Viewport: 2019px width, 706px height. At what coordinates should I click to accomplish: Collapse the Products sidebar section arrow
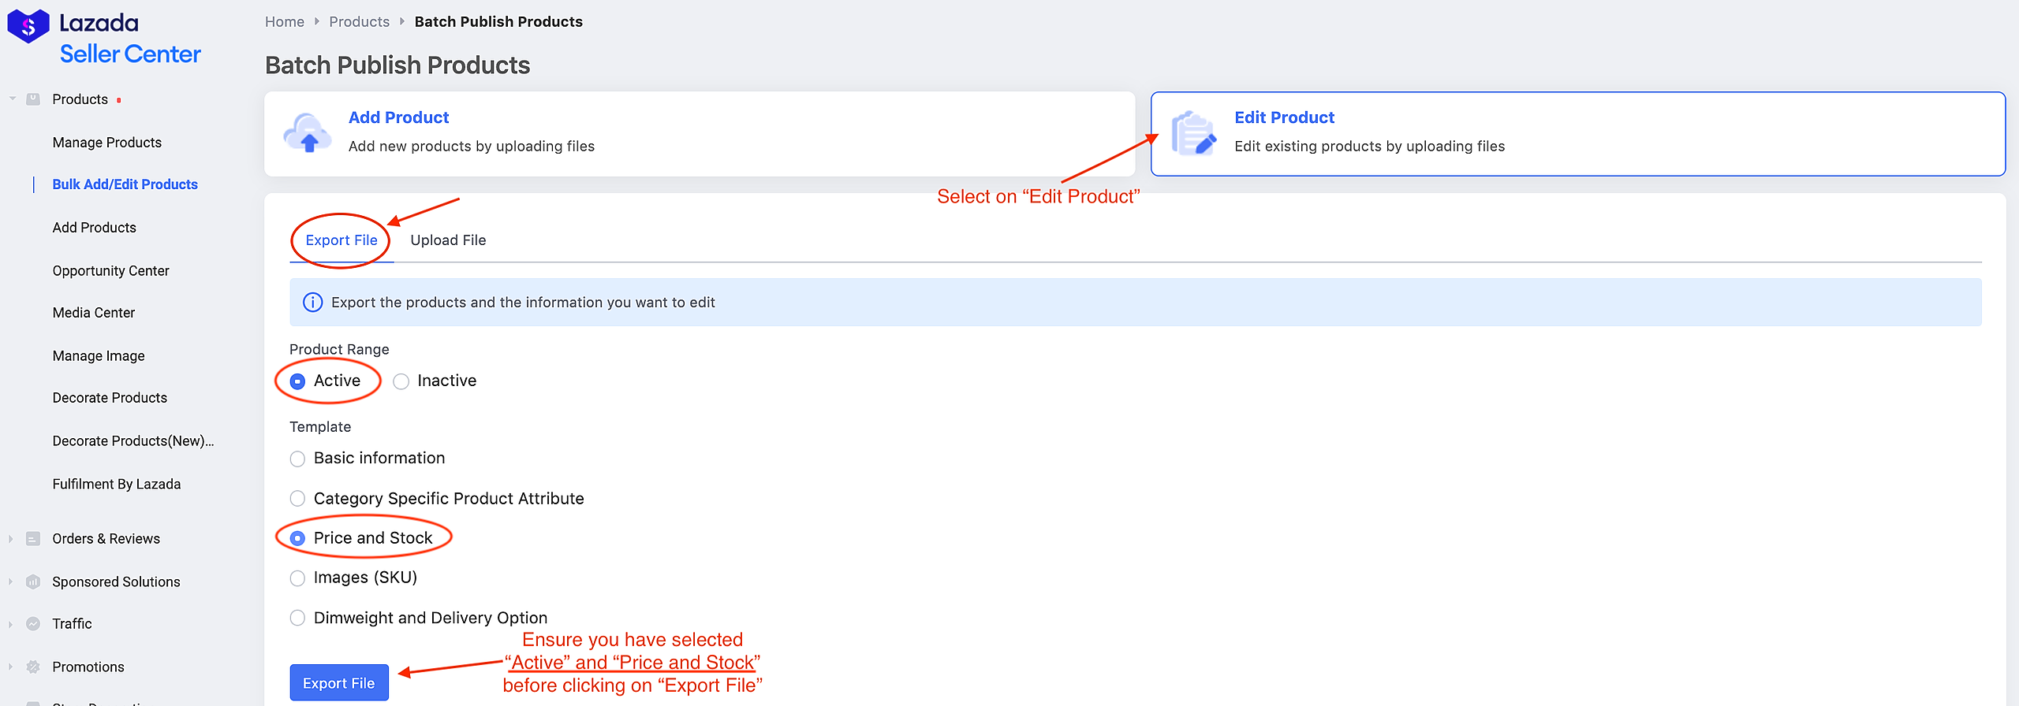pos(13,99)
